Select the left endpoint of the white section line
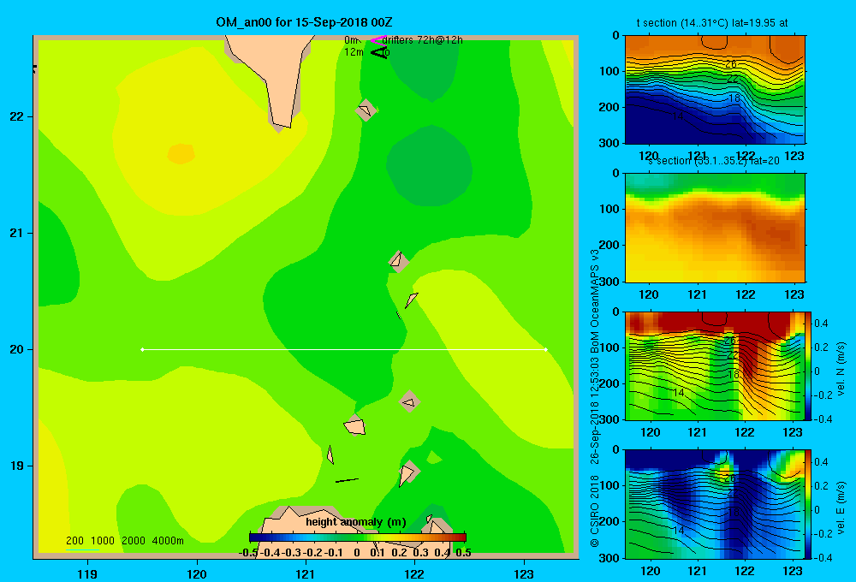The width and height of the screenshot is (856, 582). [x=142, y=349]
